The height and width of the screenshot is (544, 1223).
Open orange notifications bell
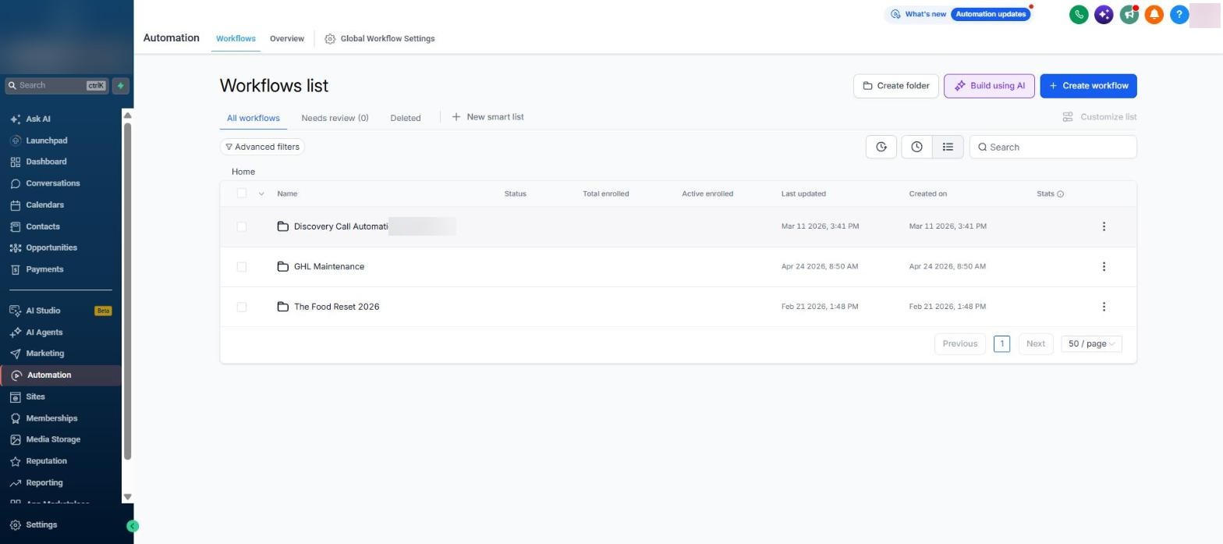1154,14
